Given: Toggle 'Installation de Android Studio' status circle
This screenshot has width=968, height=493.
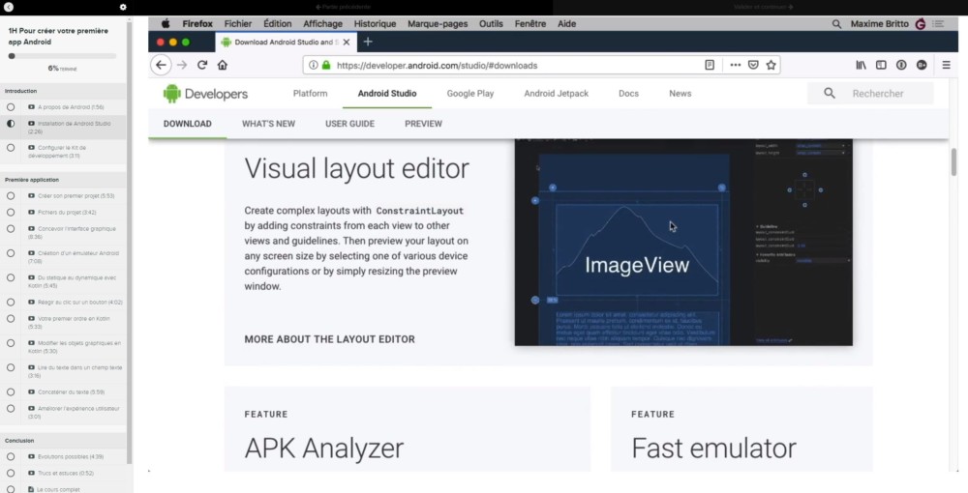Looking at the screenshot, I should tap(11, 124).
